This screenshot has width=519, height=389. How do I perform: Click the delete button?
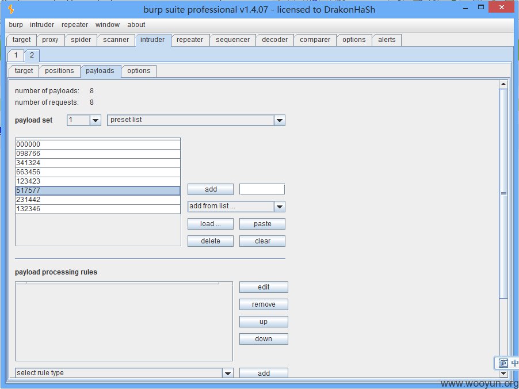point(211,241)
